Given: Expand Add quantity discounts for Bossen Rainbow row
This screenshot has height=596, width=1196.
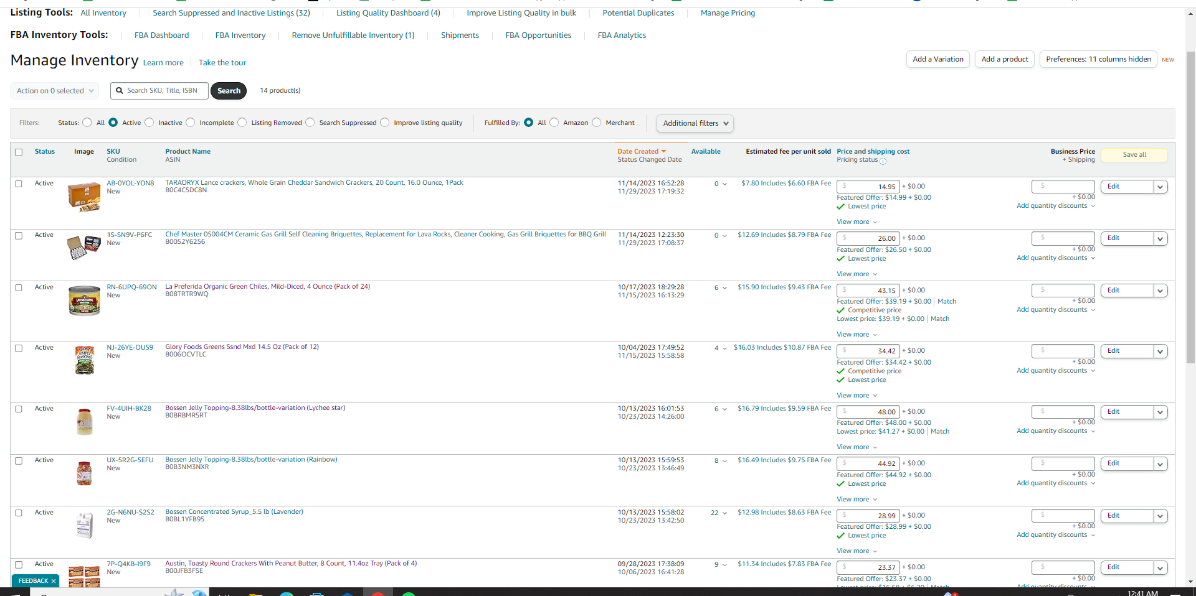Looking at the screenshot, I should pos(1056,483).
